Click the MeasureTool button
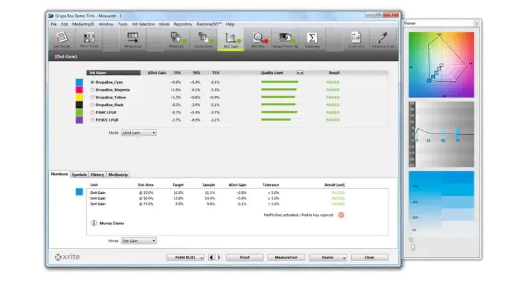This screenshot has height=302, width=530. [x=286, y=257]
